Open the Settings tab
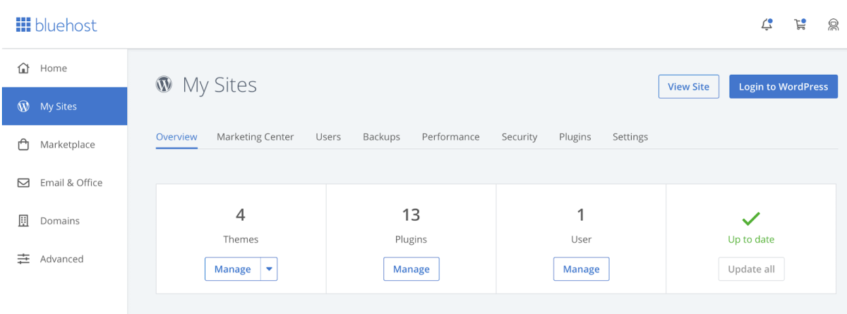Image resolution: width=847 pixels, height=314 pixels. point(630,137)
